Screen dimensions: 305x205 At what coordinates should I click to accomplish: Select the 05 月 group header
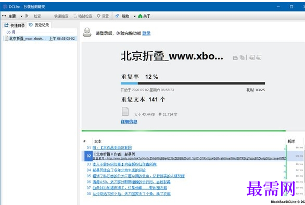[x=11, y=32]
